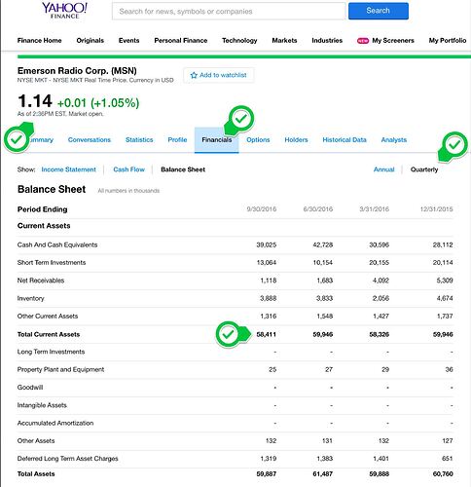
Task: Click the Intangible Assets row label
Action: coord(42,405)
